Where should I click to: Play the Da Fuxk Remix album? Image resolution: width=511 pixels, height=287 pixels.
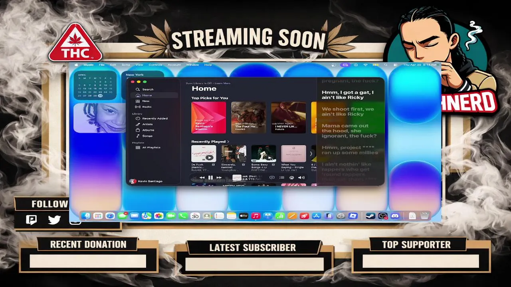(x=209, y=157)
